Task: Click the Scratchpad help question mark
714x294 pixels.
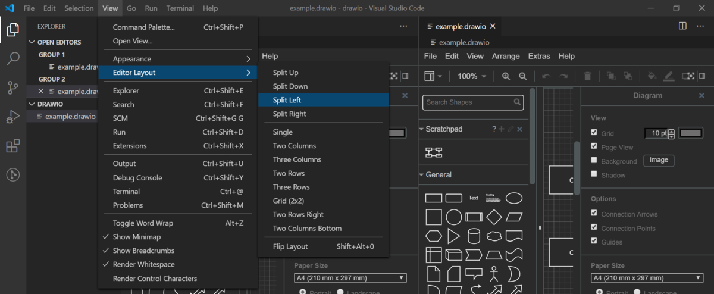Action: [494, 129]
